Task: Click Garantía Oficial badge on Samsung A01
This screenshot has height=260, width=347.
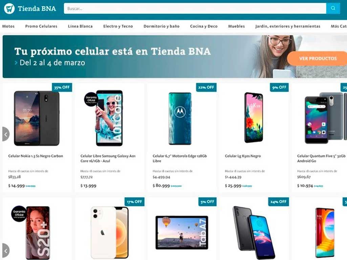Action: [91, 99]
